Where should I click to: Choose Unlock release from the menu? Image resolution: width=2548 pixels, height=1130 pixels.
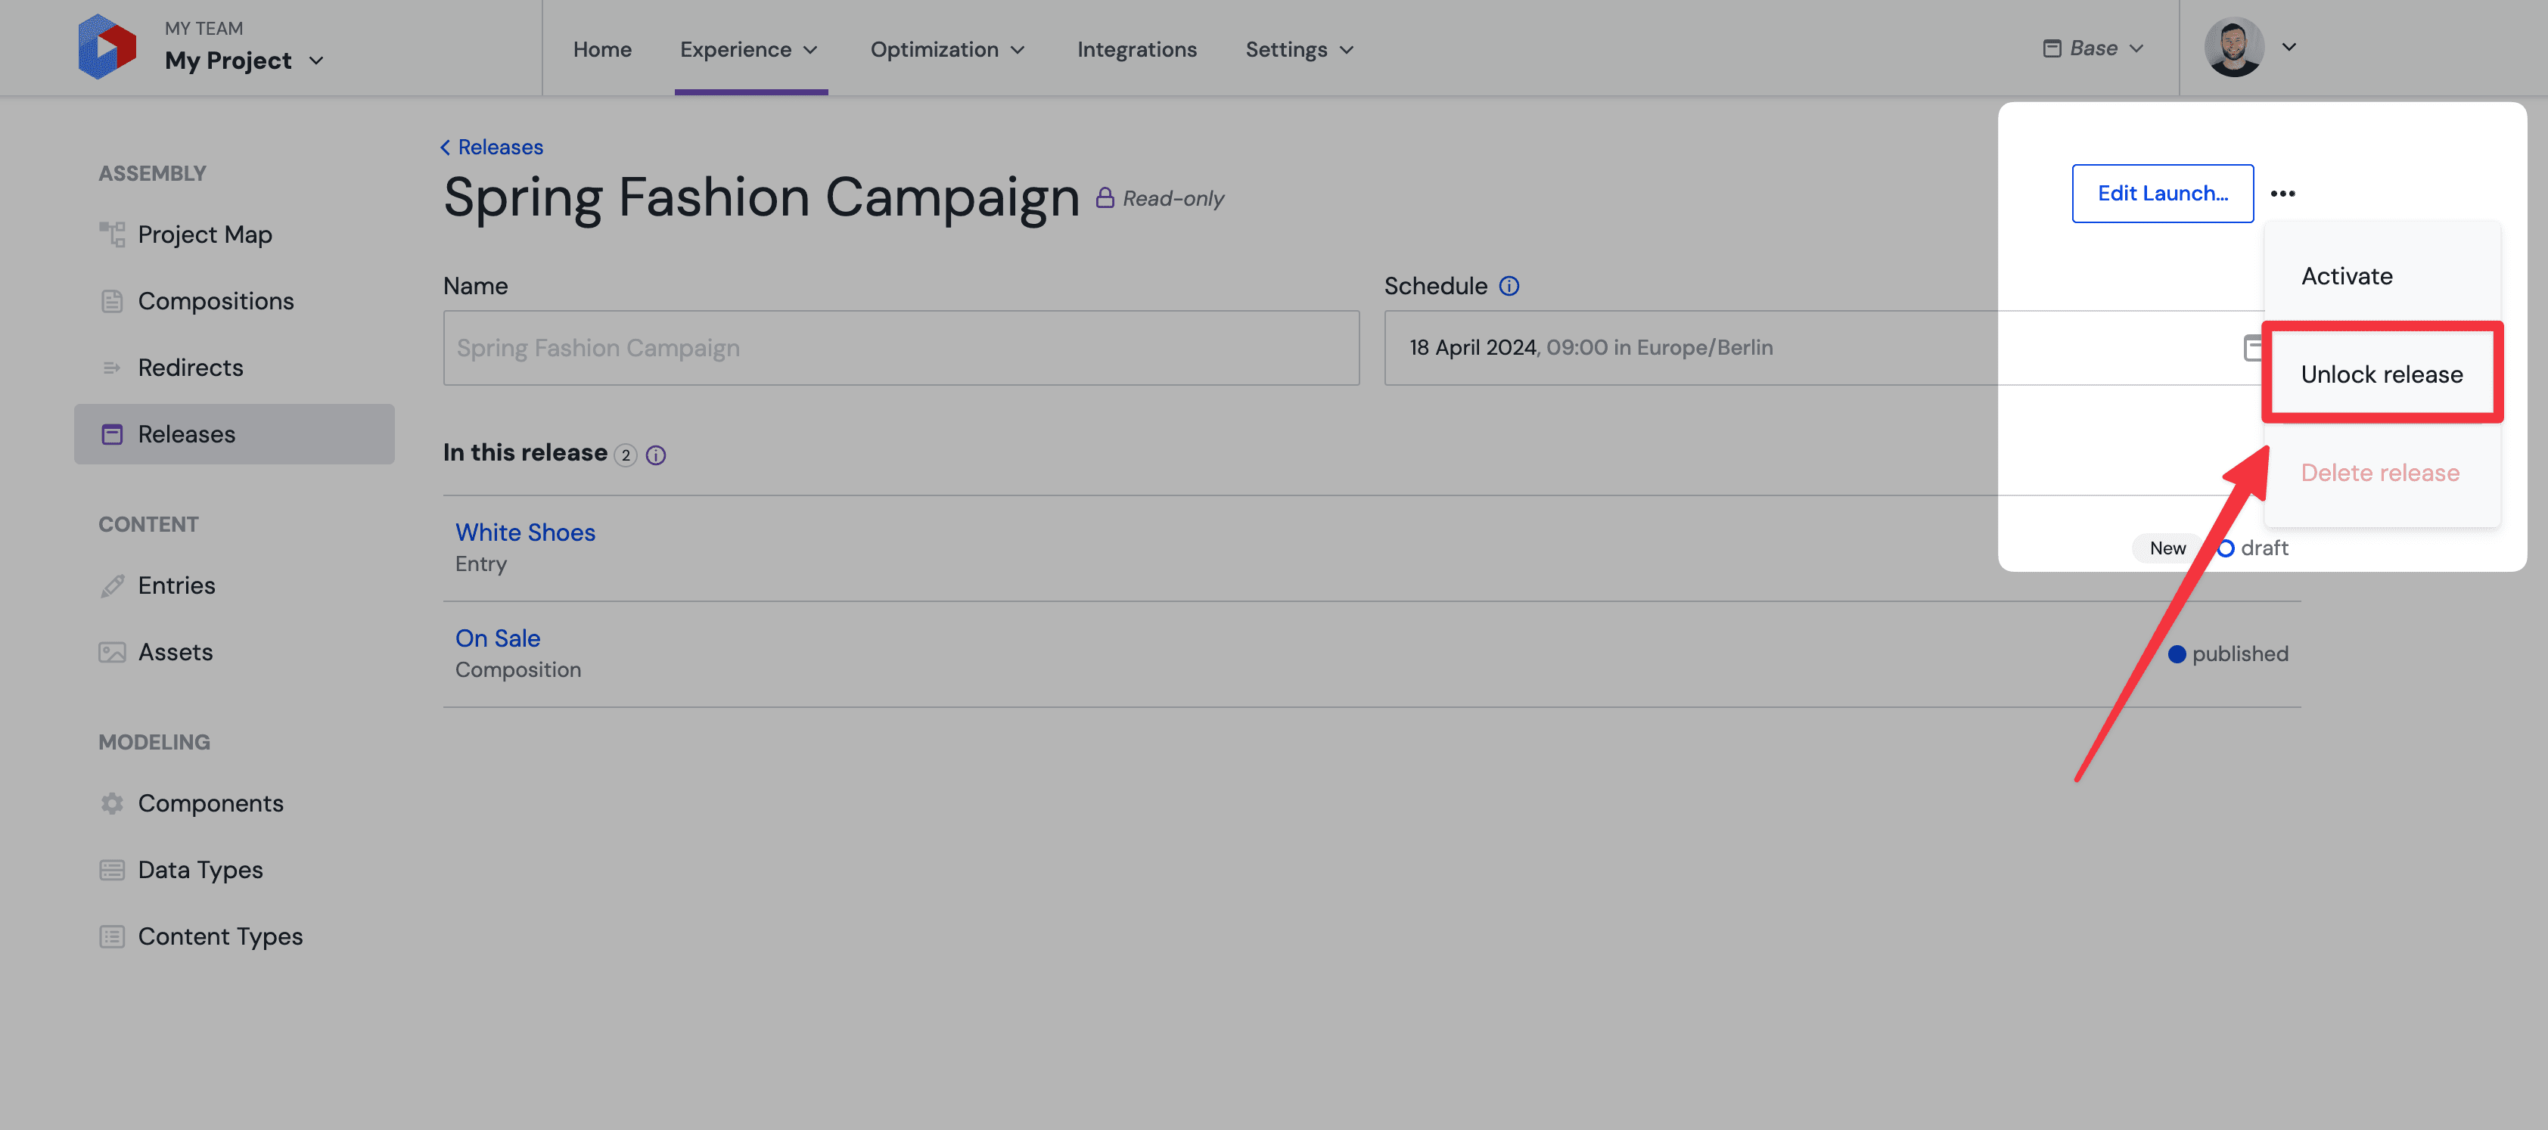tap(2382, 374)
